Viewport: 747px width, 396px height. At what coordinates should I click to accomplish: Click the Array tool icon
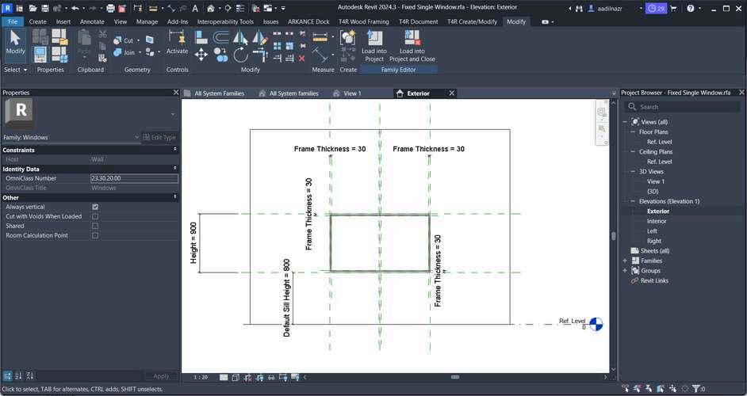pyautogui.click(x=277, y=46)
